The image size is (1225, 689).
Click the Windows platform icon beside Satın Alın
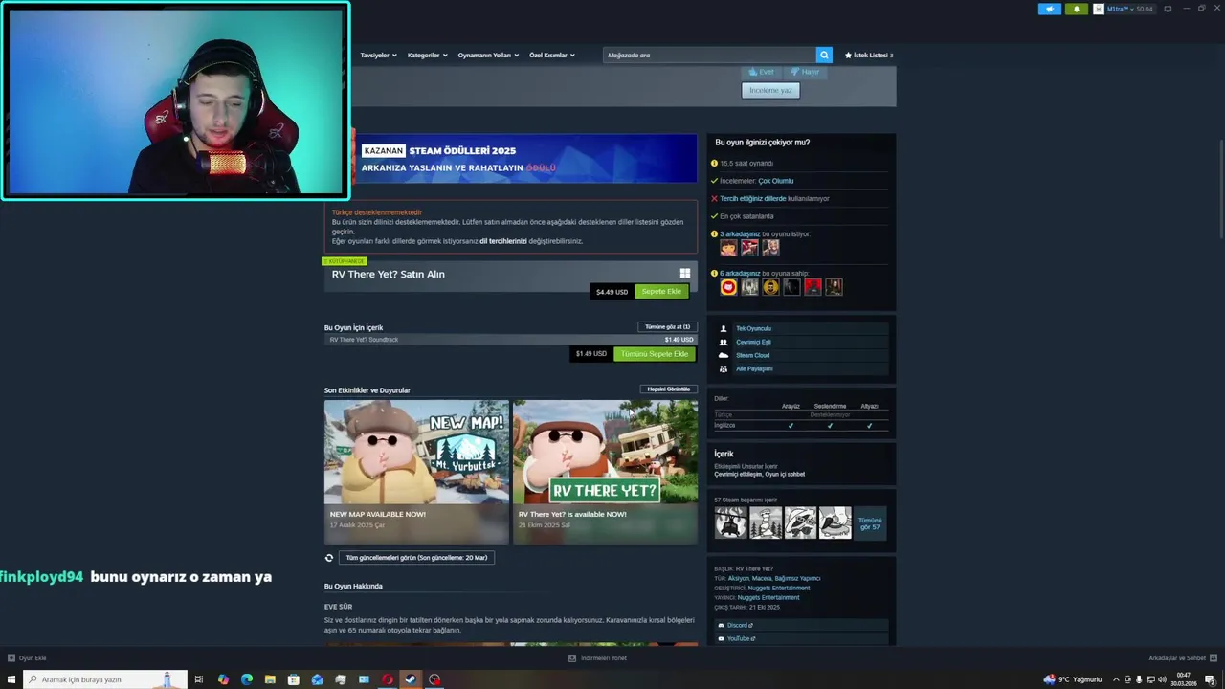pos(684,274)
